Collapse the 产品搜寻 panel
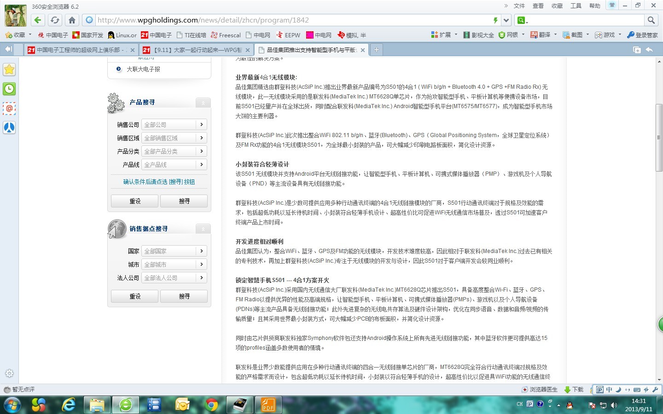 click(203, 103)
